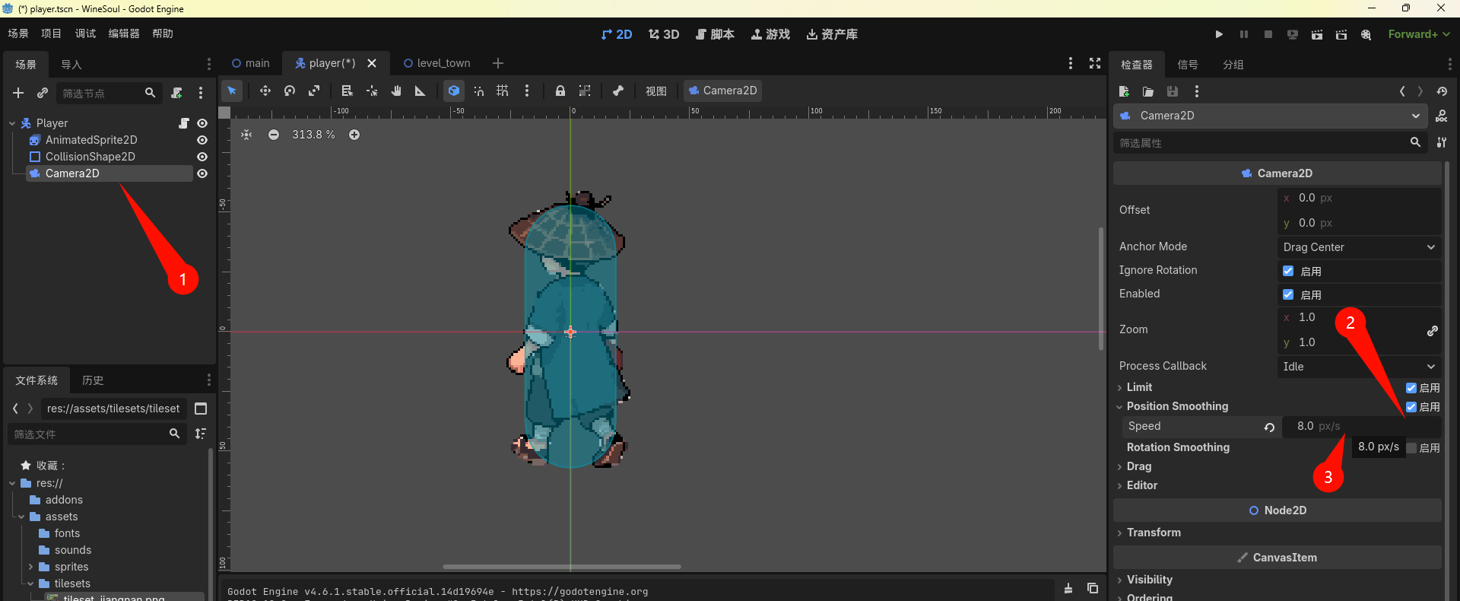
Task: Uncheck the Enabled checkbox
Action: [x=1288, y=294]
